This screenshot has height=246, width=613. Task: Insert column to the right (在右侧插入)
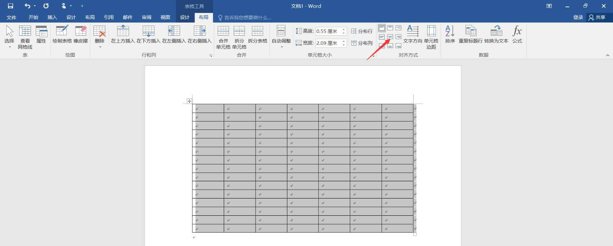pyautogui.click(x=199, y=34)
